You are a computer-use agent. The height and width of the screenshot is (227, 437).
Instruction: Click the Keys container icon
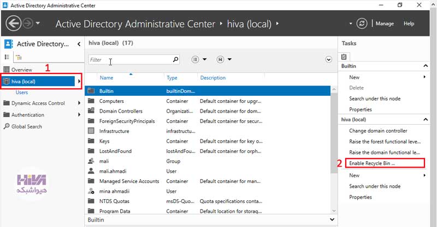[x=91, y=141]
